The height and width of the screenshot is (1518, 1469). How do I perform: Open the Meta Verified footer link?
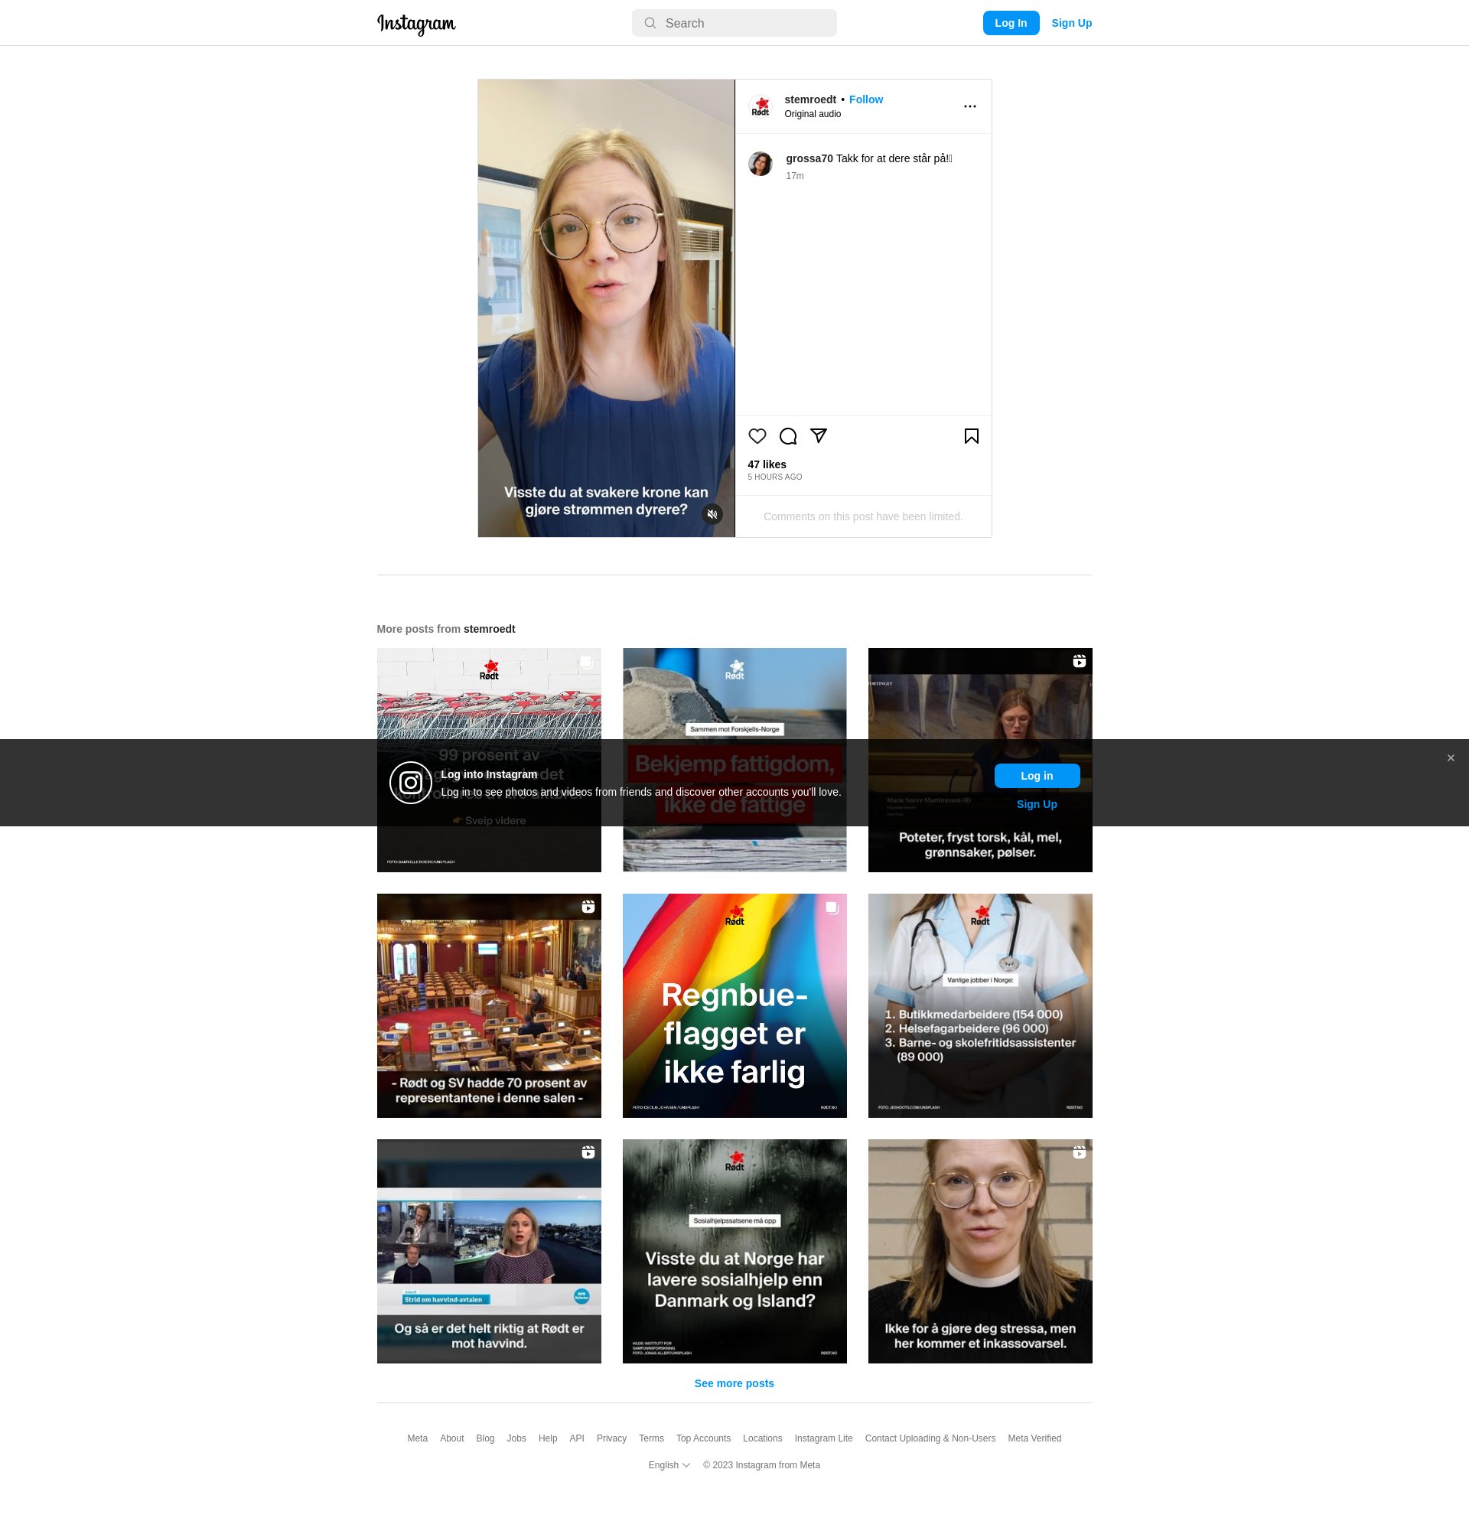pos(1034,1438)
